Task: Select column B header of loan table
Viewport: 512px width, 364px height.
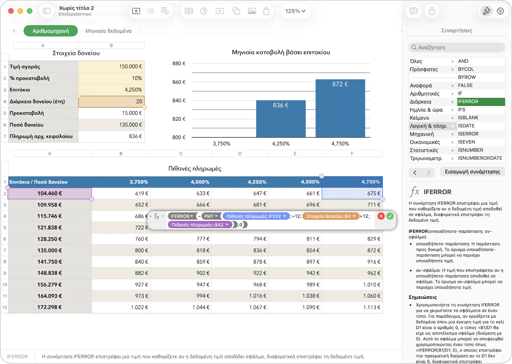Action: pyautogui.click(x=111, y=45)
